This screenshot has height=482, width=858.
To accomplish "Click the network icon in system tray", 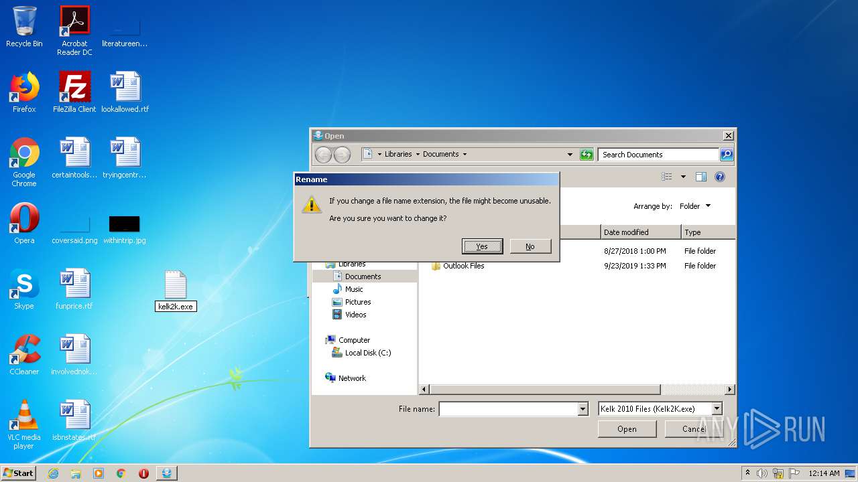I will click(x=778, y=473).
